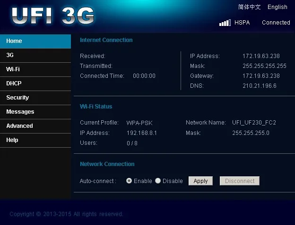Viewport: 295px width, 225px height.
Task: Click the Wi-Fi mask 255.255.255.0
Action: 251,133
